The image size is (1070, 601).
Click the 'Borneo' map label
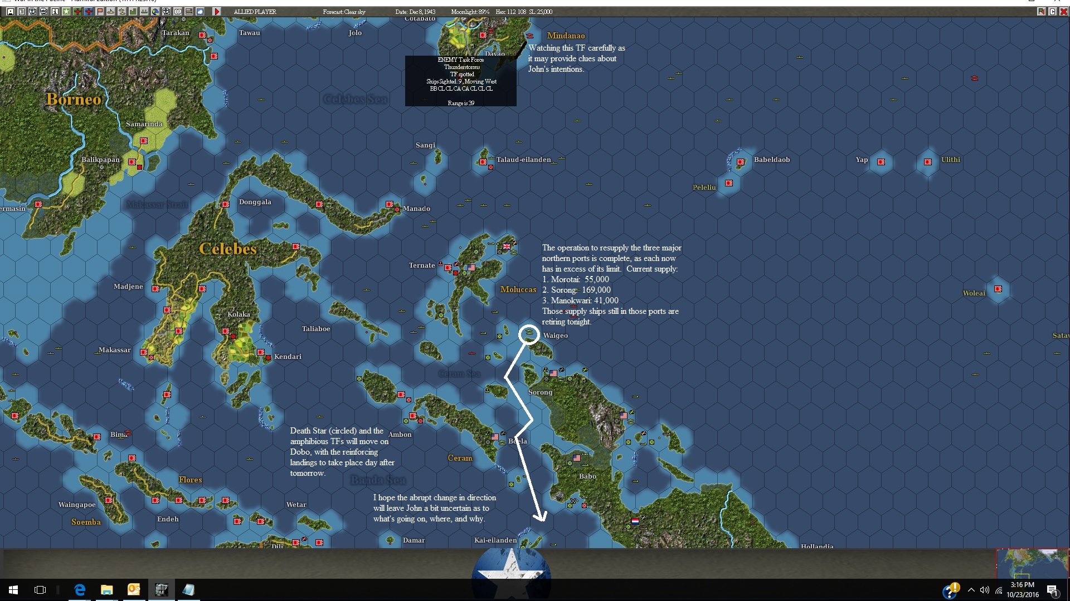pos(74,99)
